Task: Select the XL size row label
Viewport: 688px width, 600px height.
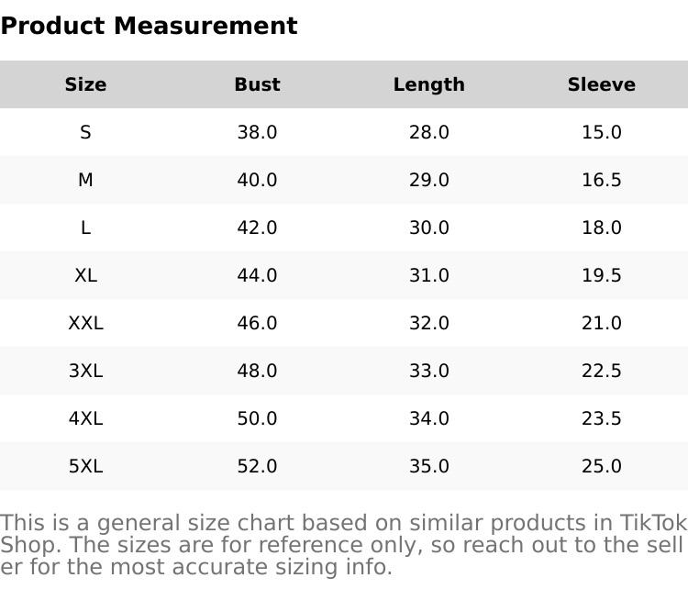Action: (85, 275)
